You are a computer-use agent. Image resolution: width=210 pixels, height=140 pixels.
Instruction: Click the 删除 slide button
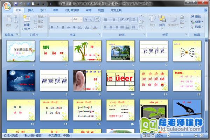pos(38,27)
